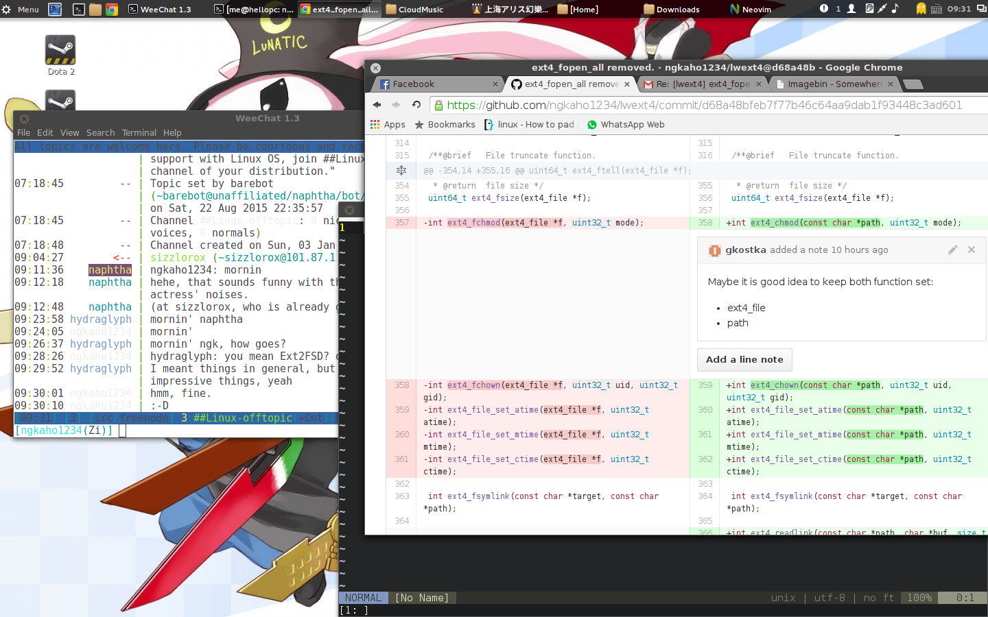Launch Chrome from the panel quick-launch icon
Image resolution: width=988 pixels, height=617 pixels.
click(112, 9)
